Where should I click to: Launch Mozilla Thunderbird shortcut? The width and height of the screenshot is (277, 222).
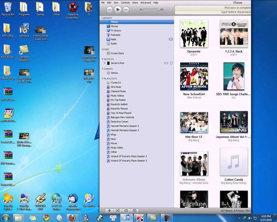[x=73, y=202]
